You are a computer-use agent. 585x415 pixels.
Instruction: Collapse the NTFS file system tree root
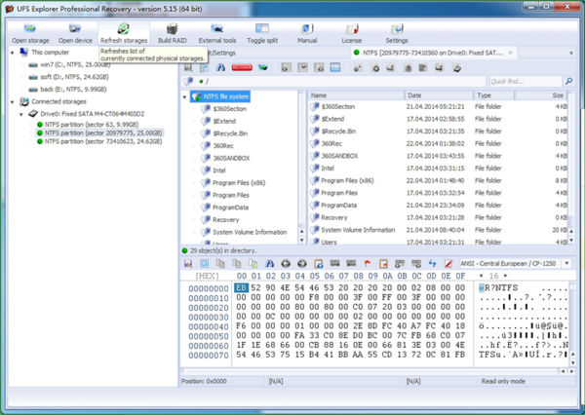point(188,96)
